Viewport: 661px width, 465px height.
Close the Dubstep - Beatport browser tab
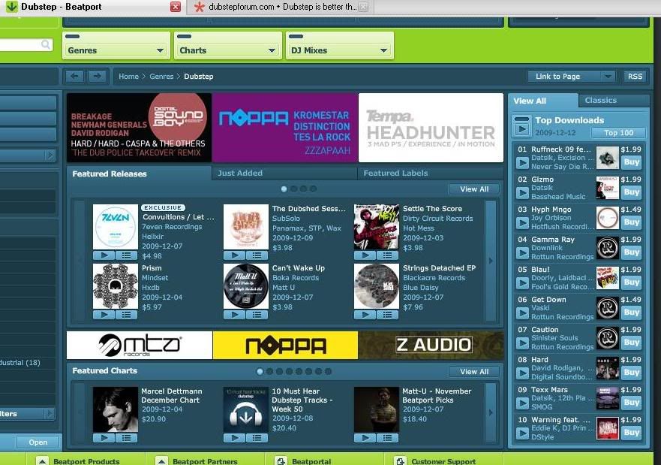pyautogui.click(x=176, y=6)
